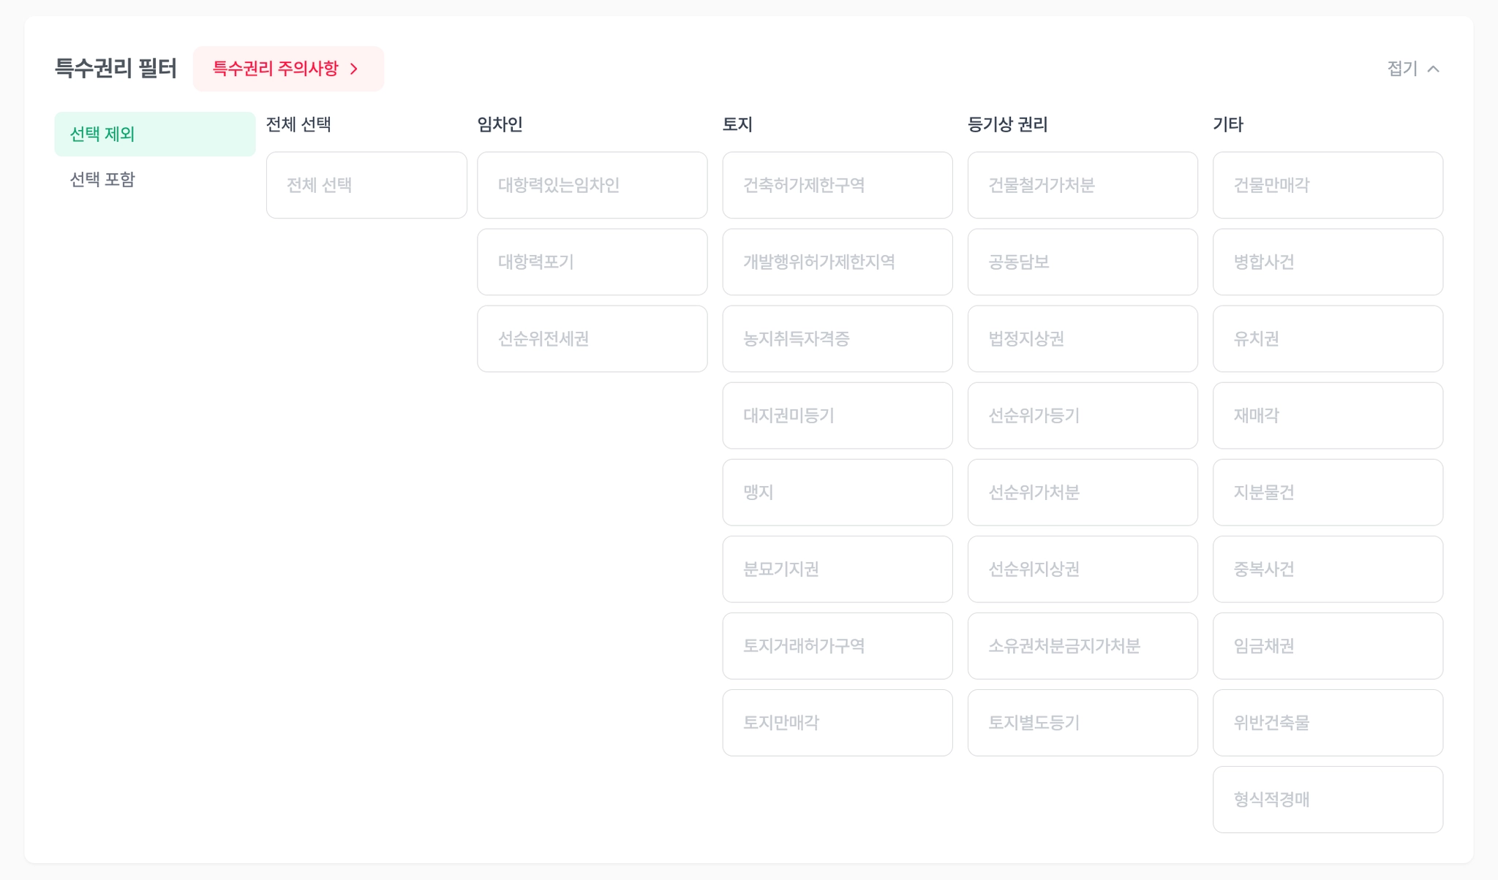Select the 지분물건 filter option
The width and height of the screenshot is (1498, 880).
pyautogui.click(x=1327, y=492)
